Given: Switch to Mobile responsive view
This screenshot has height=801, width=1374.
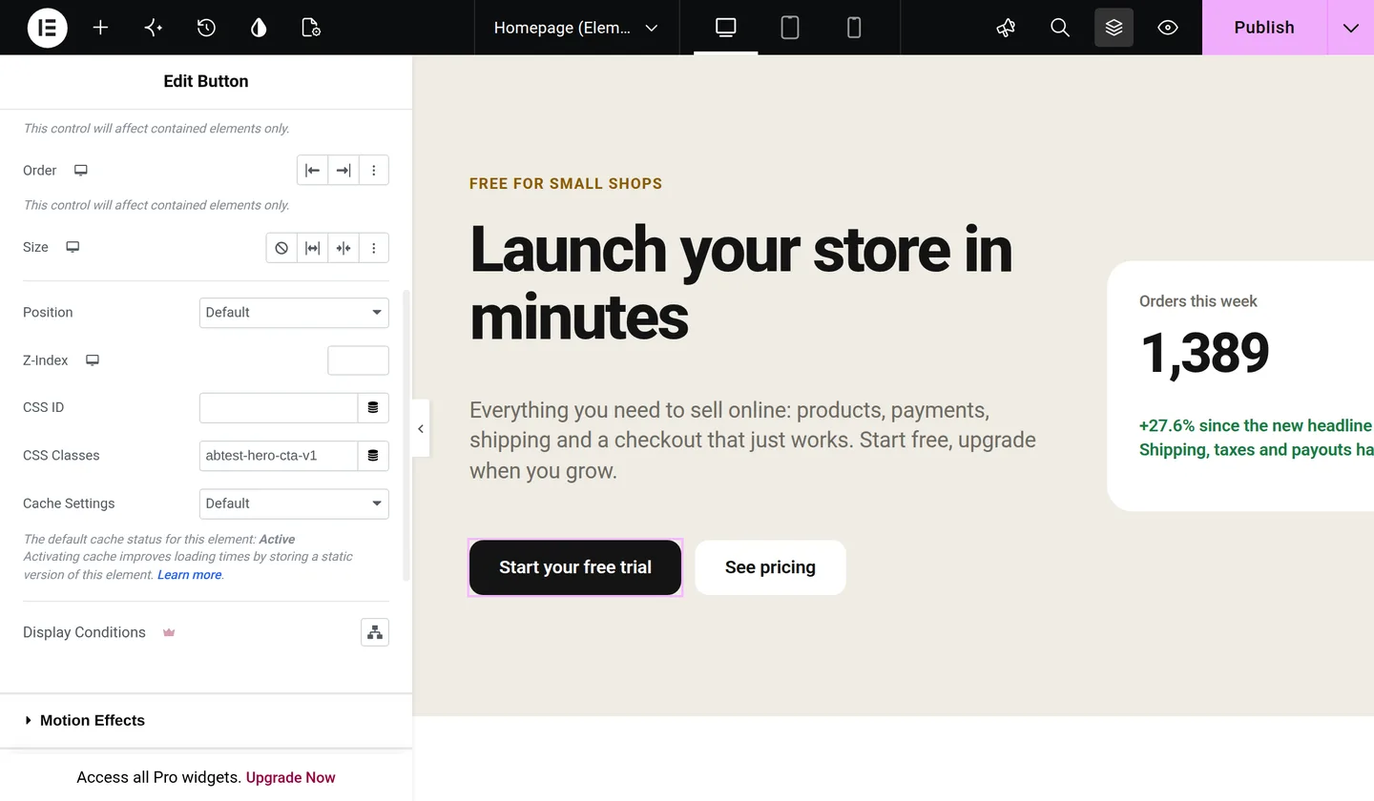Looking at the screenshot, I should (854, 28).
